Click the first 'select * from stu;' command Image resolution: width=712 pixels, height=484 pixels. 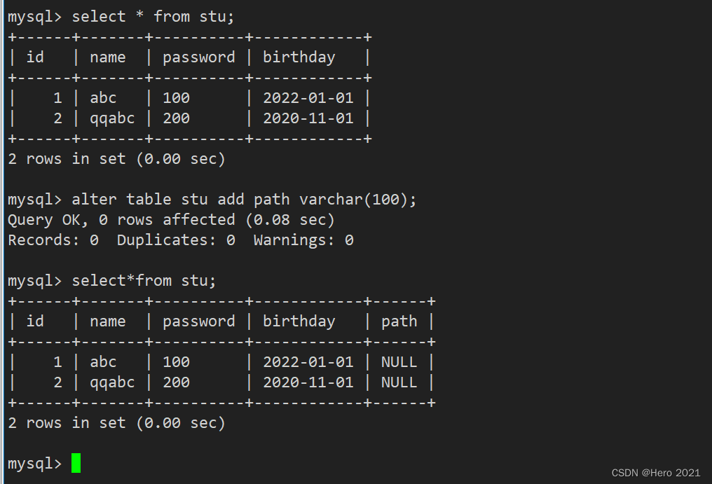153,17
